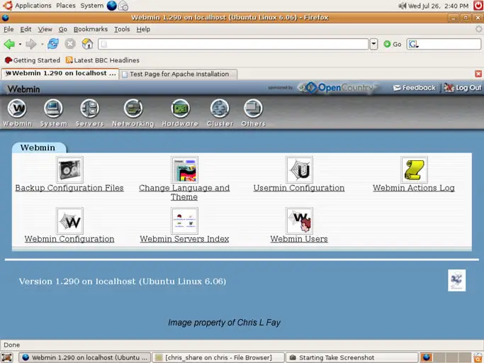The height and width of the screenshot is (363, 484).
Task: Click the green Go button
Action: [393, 44]
